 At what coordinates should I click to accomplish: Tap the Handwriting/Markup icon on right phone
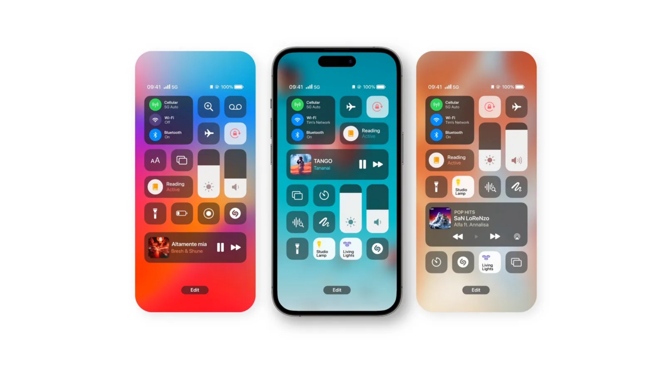click(x=516, y=187)
